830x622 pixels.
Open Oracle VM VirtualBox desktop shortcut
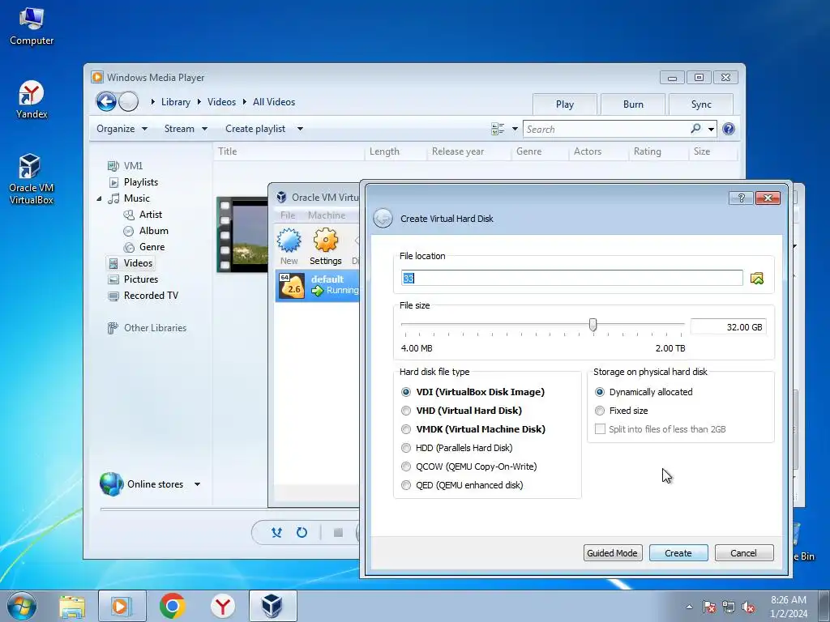(x=32, y=179)
